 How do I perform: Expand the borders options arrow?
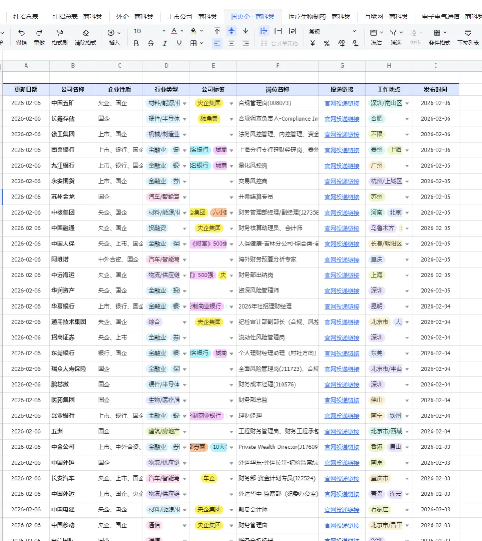coord(202,43)
